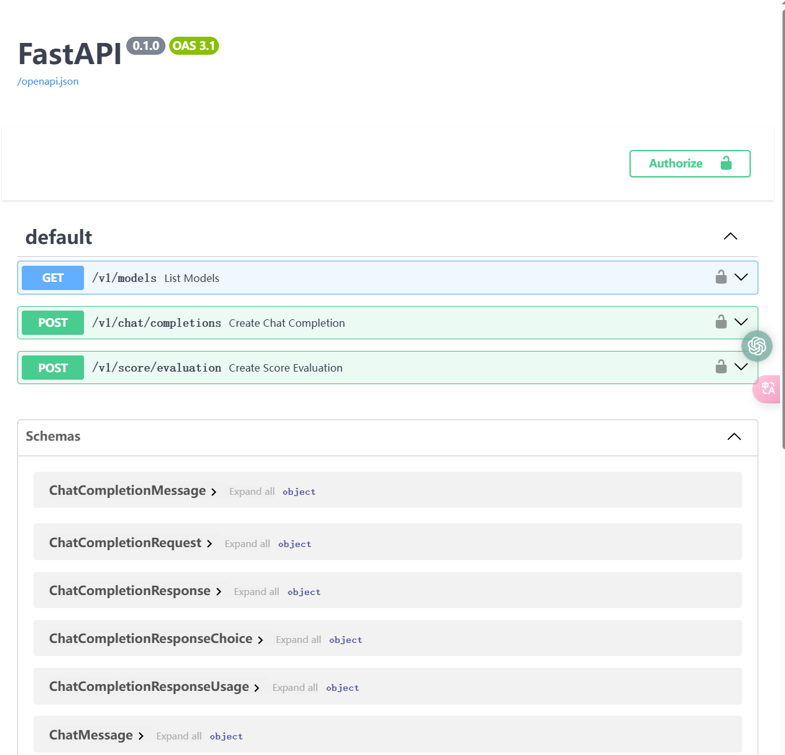The width and height of the screenshot is (785, 755).
Task: Click the lock icon on /v1/score/evaluation row
Action: point(721,367)
